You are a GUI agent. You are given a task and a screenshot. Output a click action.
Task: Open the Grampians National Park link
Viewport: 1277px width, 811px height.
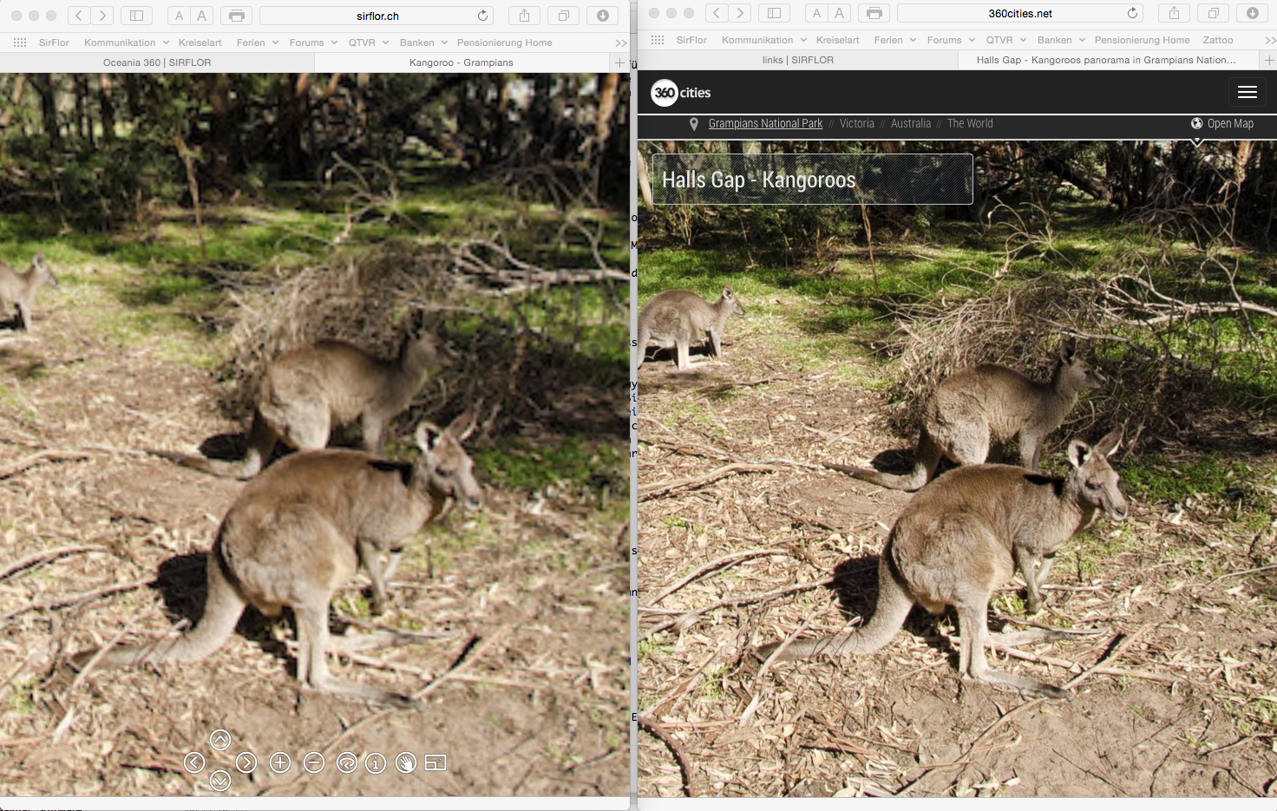point(765,124)
